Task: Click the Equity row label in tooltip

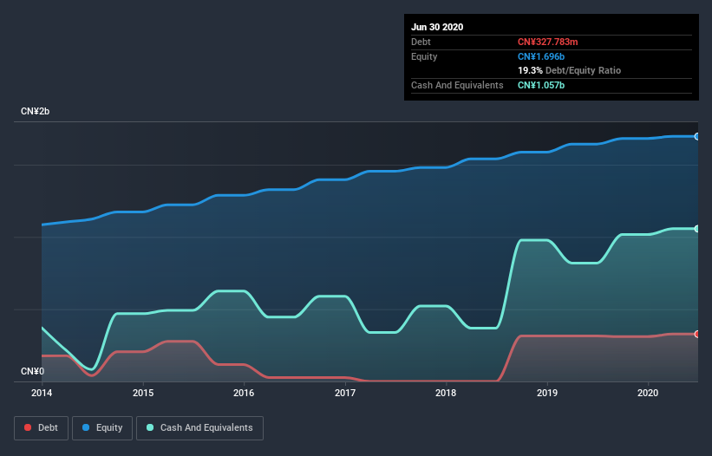Action: pos(424,56)
